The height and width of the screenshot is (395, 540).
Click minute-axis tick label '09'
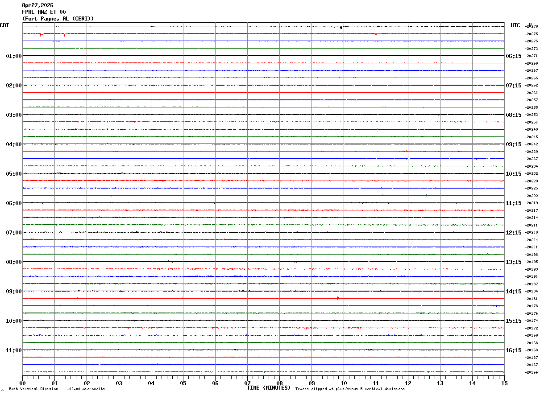pyautogui.click(x=312, y=383)
